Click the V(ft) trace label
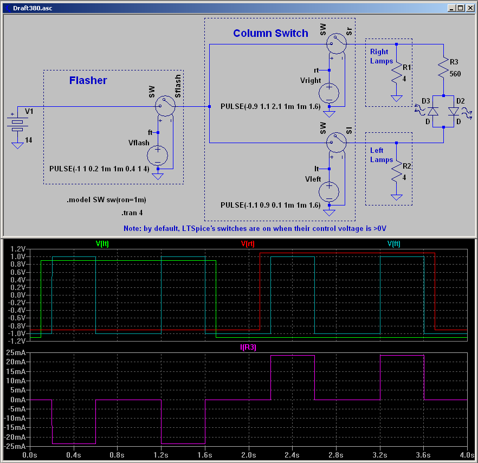 (x=393, y=243)
